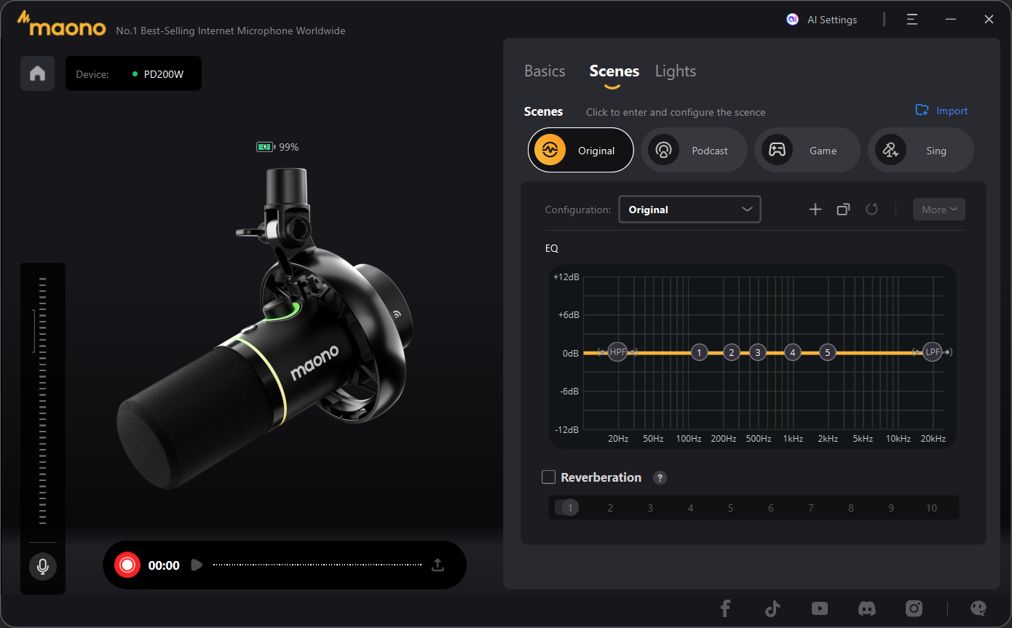Open the Device PD200W selector
The image size is (1012, 628).
[x=133, y=73]
